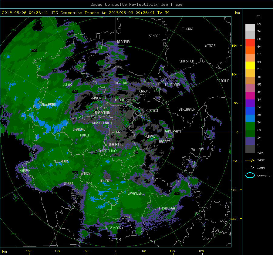The height and width of the screenshot is (255, 273).
Task: Click the HUNGUND city label
Action: click(x=144, y=91)
